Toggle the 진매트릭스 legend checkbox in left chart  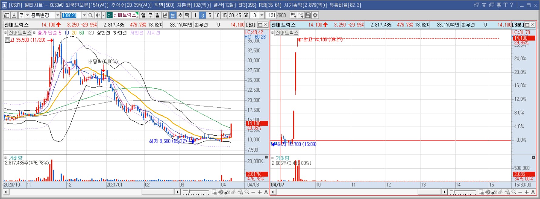[x=6, y=33]
